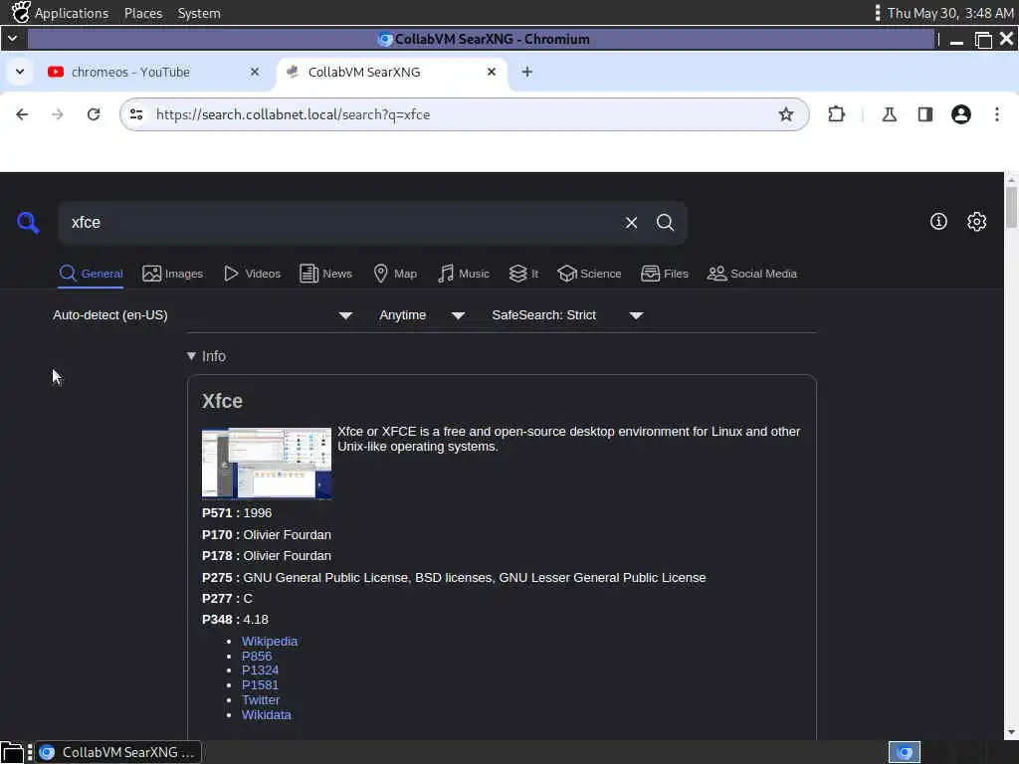The image size is (1019, 764).
Task: Open Chromium extensions puzzle icon
Action: tap(836, 114)
